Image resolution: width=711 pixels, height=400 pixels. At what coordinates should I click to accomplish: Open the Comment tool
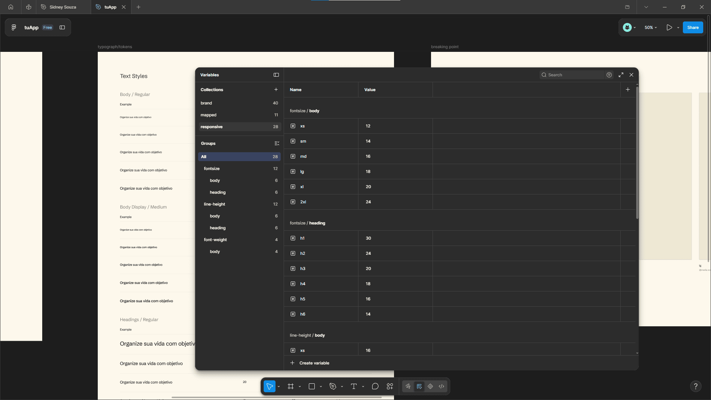(x=375, y=386)
